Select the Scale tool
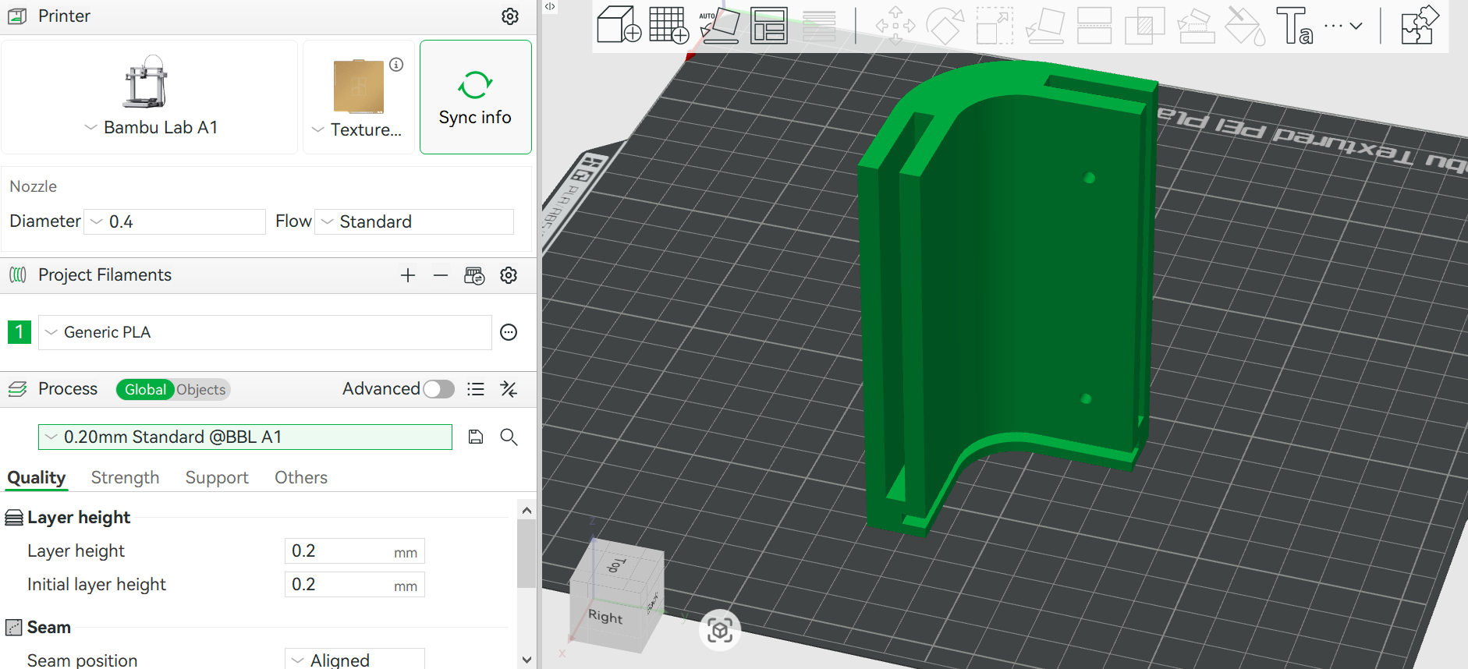Image resolution: width=1468 pixels, height=669 pixels. (x=995, y=25)
